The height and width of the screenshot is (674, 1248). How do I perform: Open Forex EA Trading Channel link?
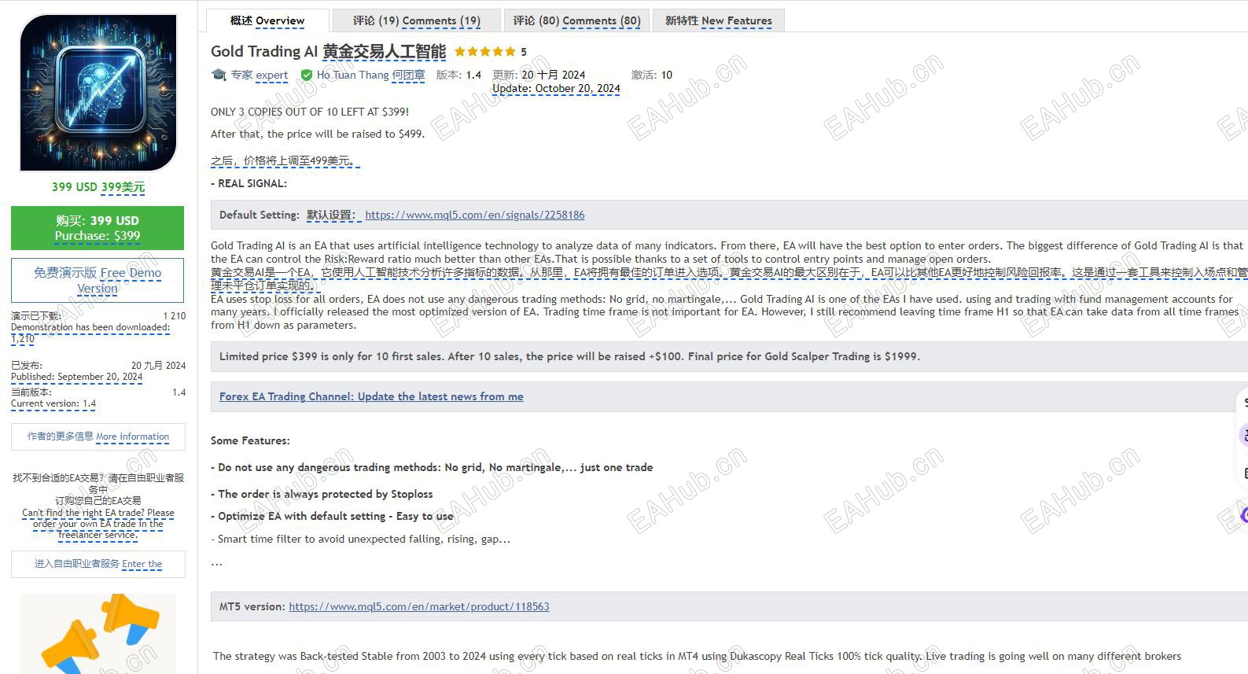[x=371, y=396]
